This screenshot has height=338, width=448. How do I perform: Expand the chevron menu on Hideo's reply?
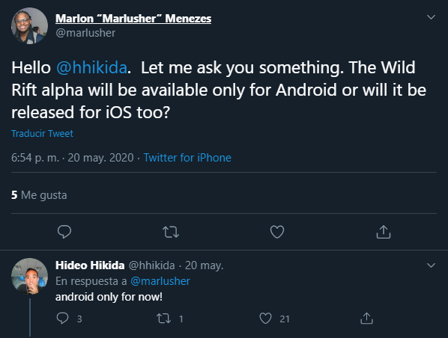[431, 265]
